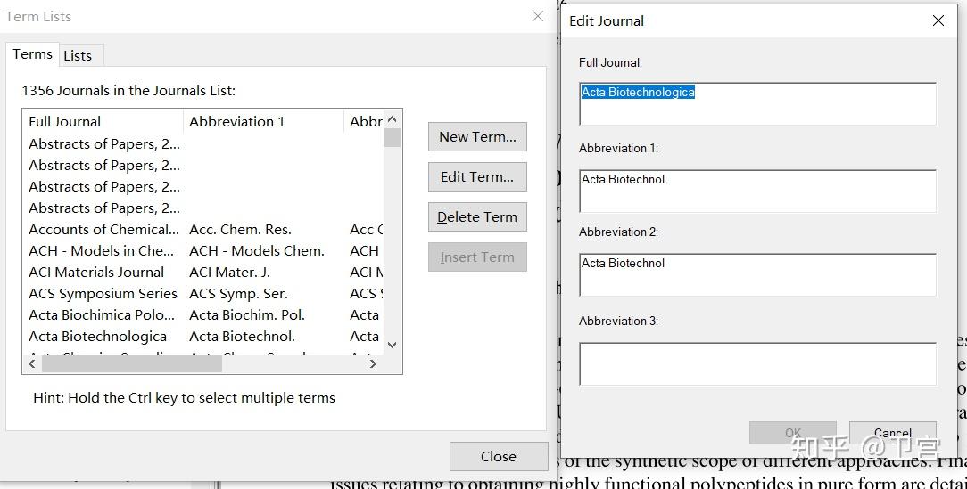Click the Full Journal text field
Image resolution: width=967 pixels, height=489 pixels.
[757, 103]
